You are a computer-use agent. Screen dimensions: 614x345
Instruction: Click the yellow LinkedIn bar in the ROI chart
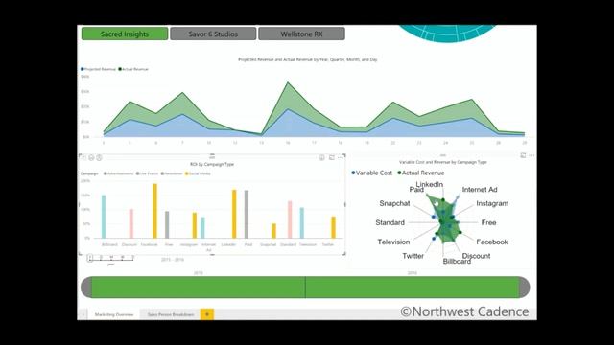(234, 214)
